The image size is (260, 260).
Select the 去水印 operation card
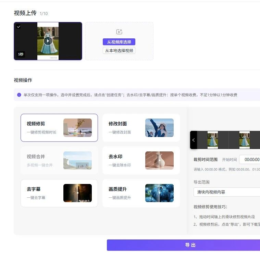click(141, 160)
